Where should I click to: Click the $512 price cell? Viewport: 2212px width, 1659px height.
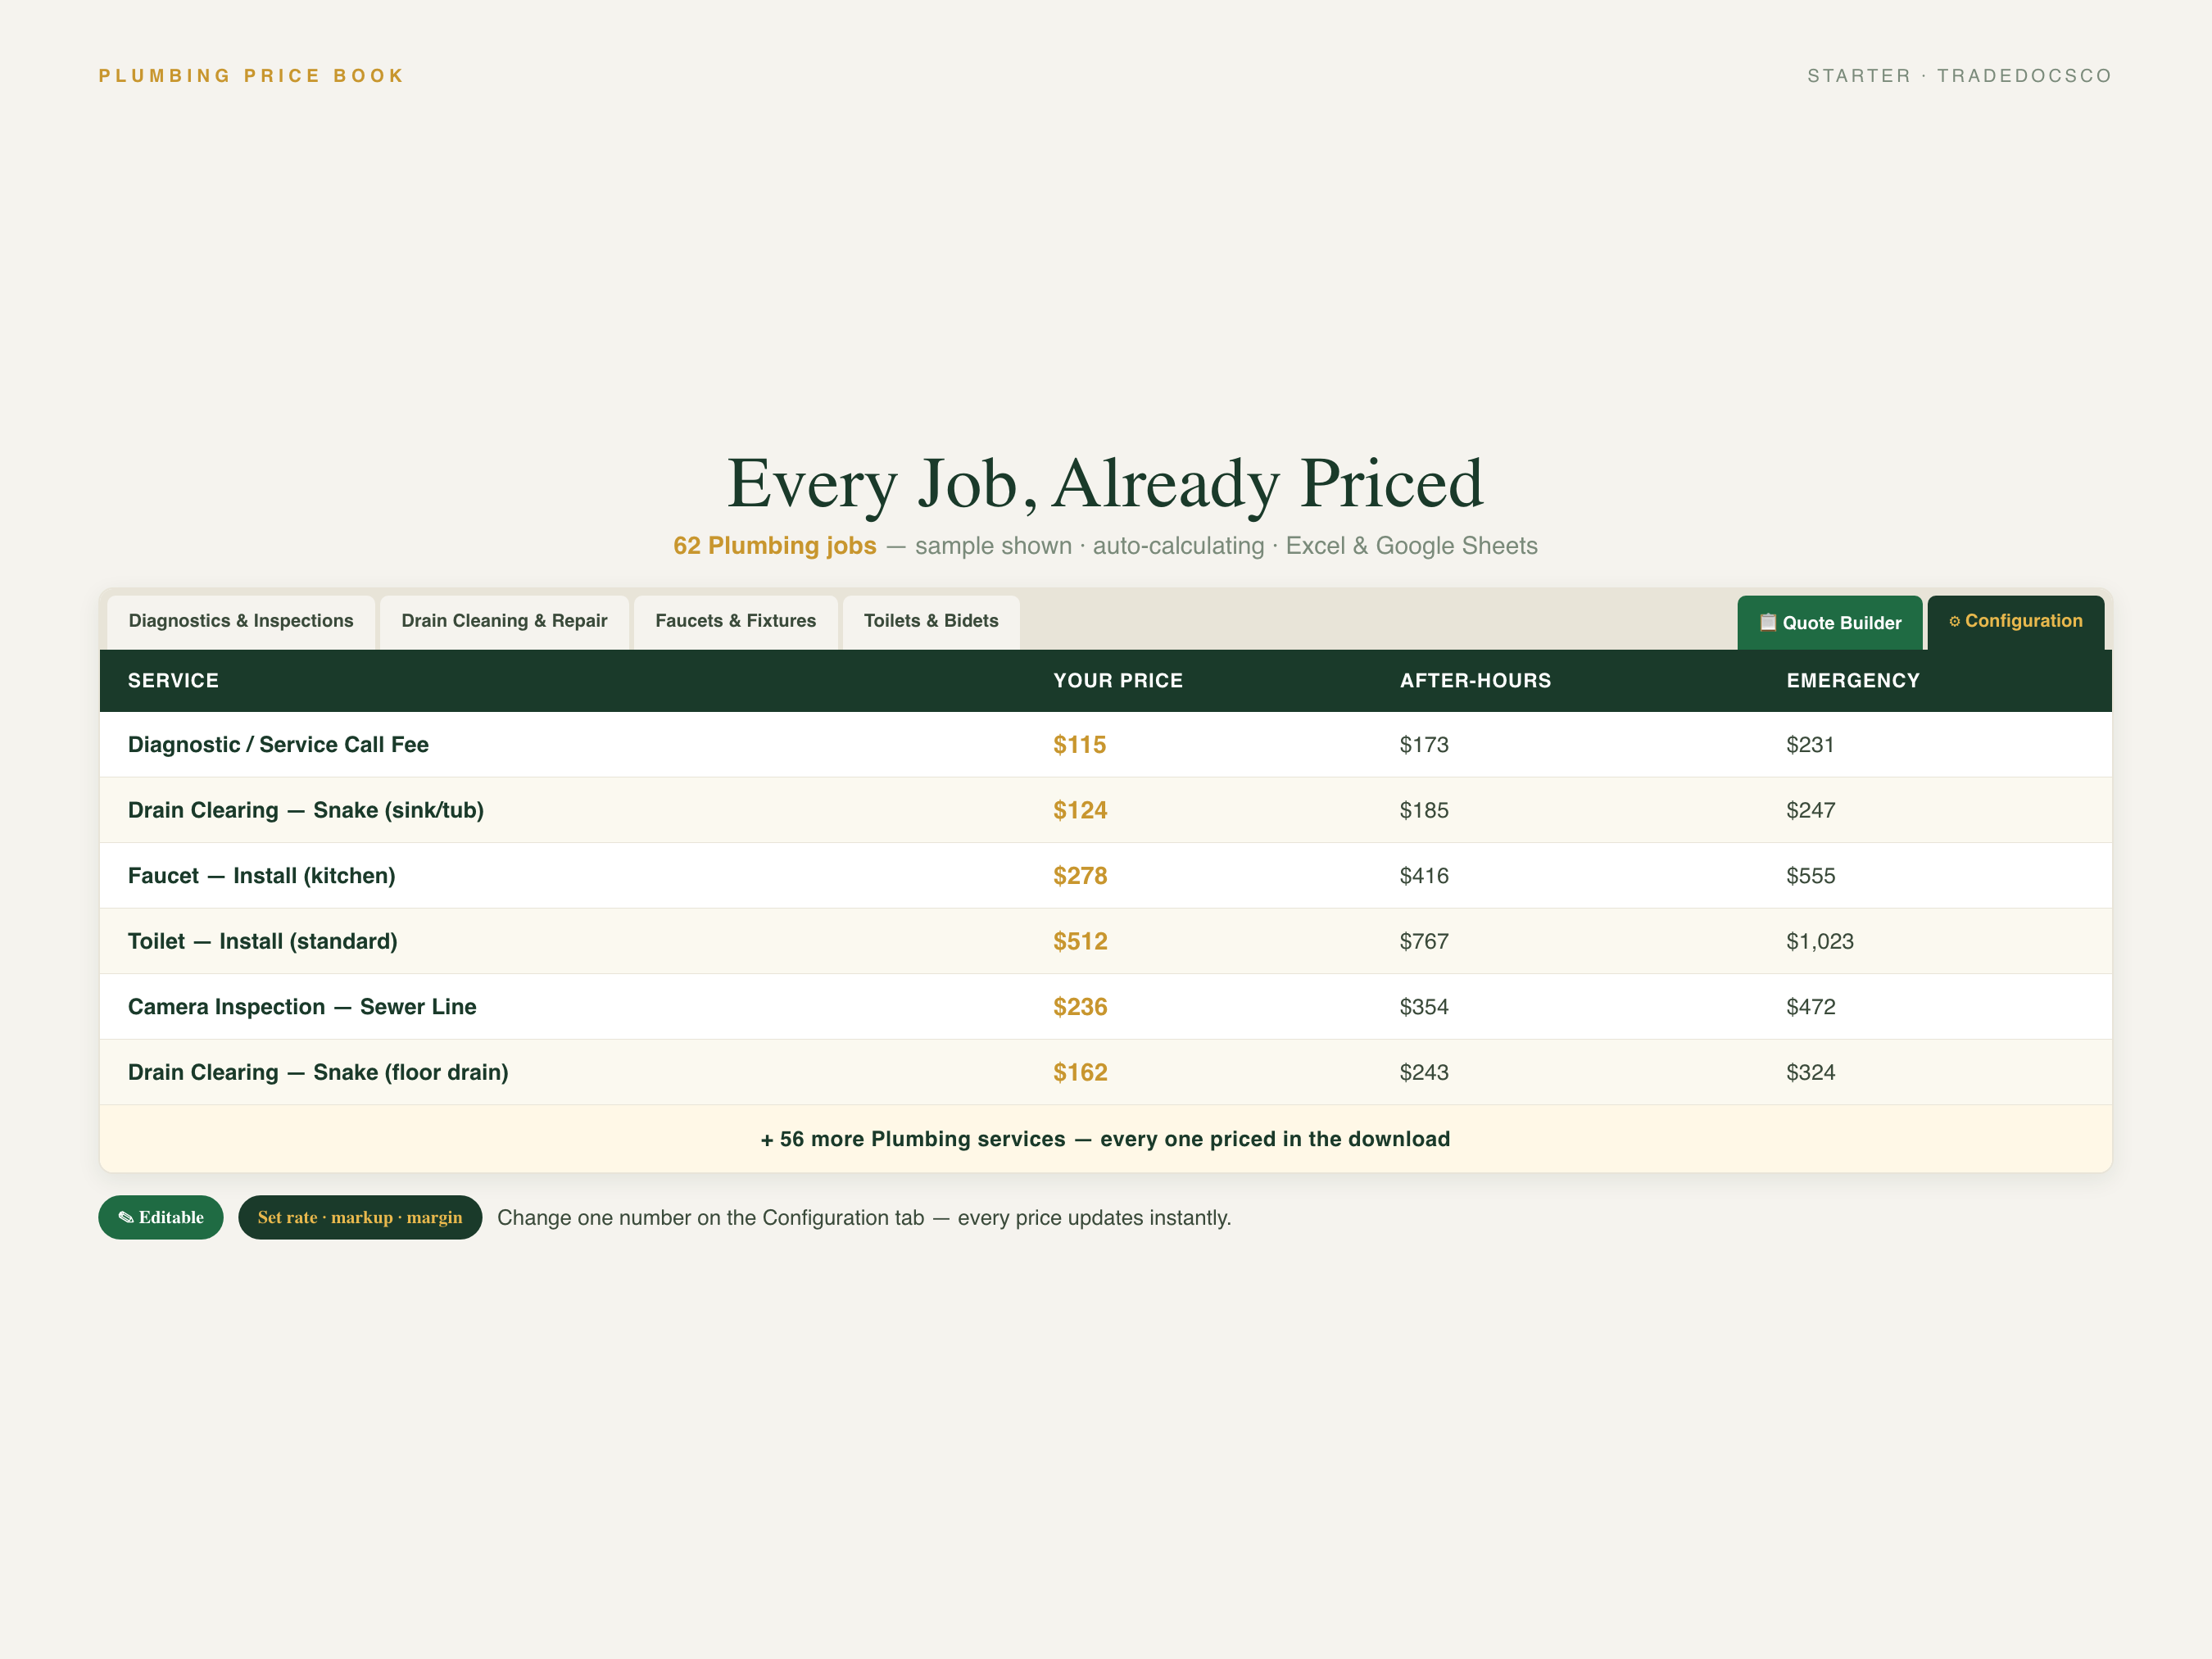click(1080, 941)
